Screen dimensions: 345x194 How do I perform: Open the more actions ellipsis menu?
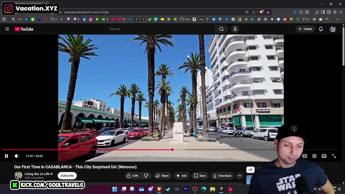239,176
